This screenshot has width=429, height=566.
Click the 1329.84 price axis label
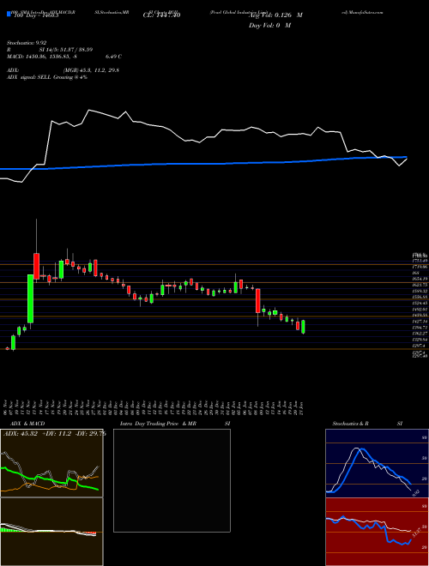420,340
